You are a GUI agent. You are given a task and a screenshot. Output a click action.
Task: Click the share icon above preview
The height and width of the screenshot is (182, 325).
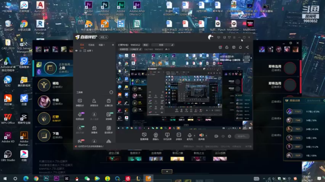coord(247,47)
